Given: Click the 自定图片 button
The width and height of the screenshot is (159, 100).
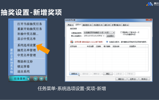Looking at the screenshot, I should coord(110,36).
